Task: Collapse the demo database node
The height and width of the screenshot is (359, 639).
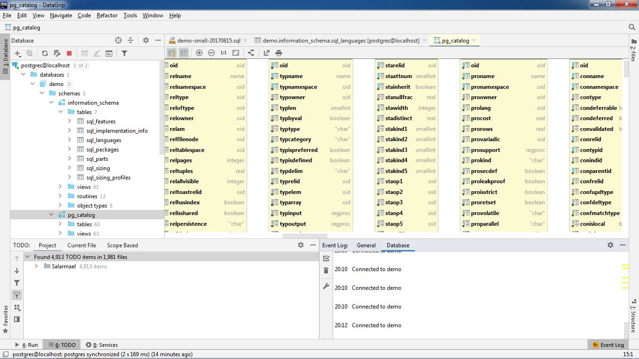Action: (33, 84)
